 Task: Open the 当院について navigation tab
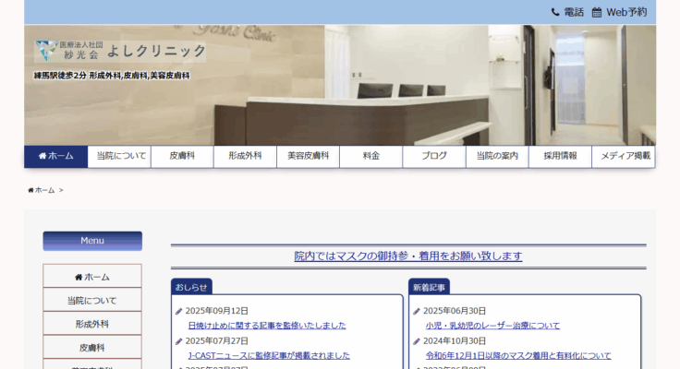tap(120, 157)
